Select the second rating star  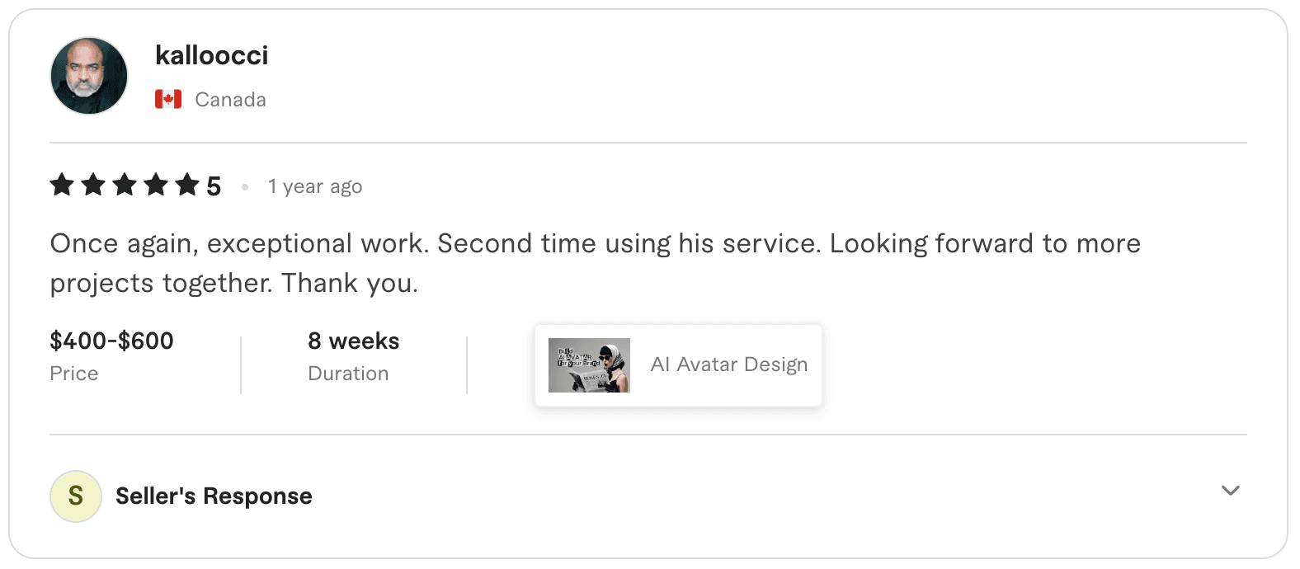click(92, 185)
